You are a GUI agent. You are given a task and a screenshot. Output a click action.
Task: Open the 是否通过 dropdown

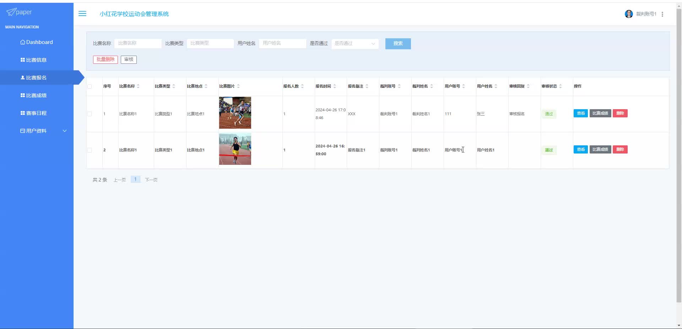[355, 44]
